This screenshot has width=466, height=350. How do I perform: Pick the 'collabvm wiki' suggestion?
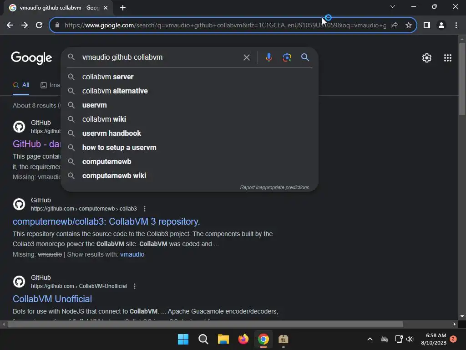pyautogui.click(x=189, y=119)
